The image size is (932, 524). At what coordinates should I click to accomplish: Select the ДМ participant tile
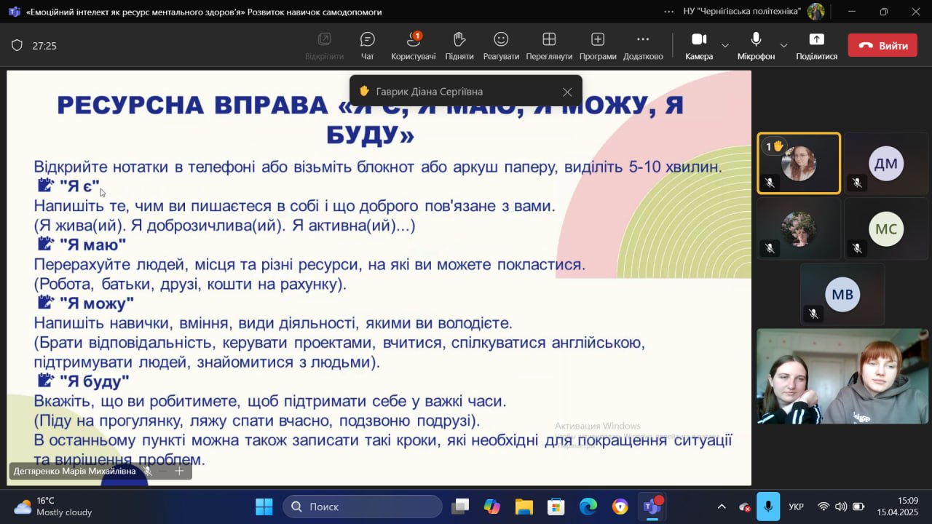pos(885,163)
